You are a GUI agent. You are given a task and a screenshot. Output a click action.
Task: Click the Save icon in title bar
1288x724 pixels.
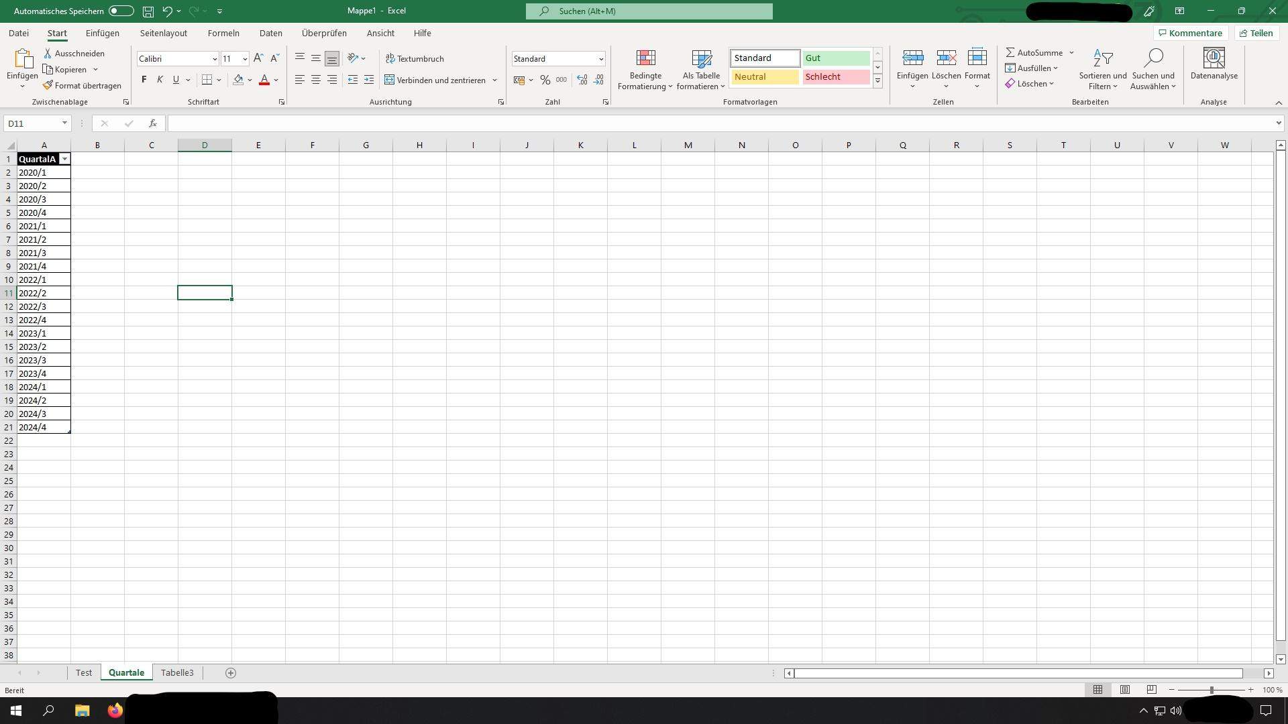148,11
